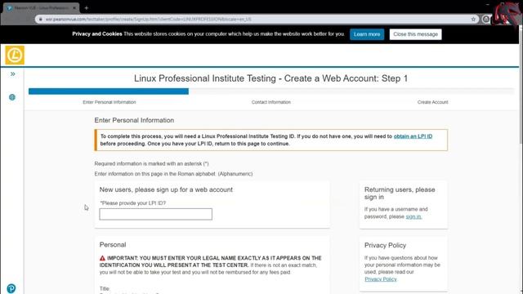Follow the obtain an LPI ID link
Screen dimensions: 523x294
[x=413, y=136]
